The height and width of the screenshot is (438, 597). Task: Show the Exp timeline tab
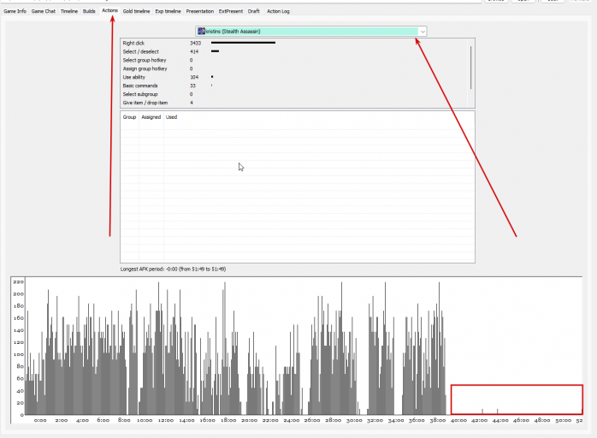coord(168,11)
